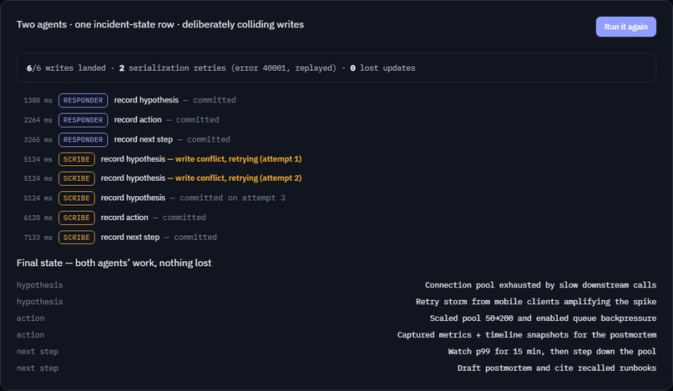Click the '6128 ms' timestamp
Viewport: 673px width, 391px height.
(x=38, y=218)
